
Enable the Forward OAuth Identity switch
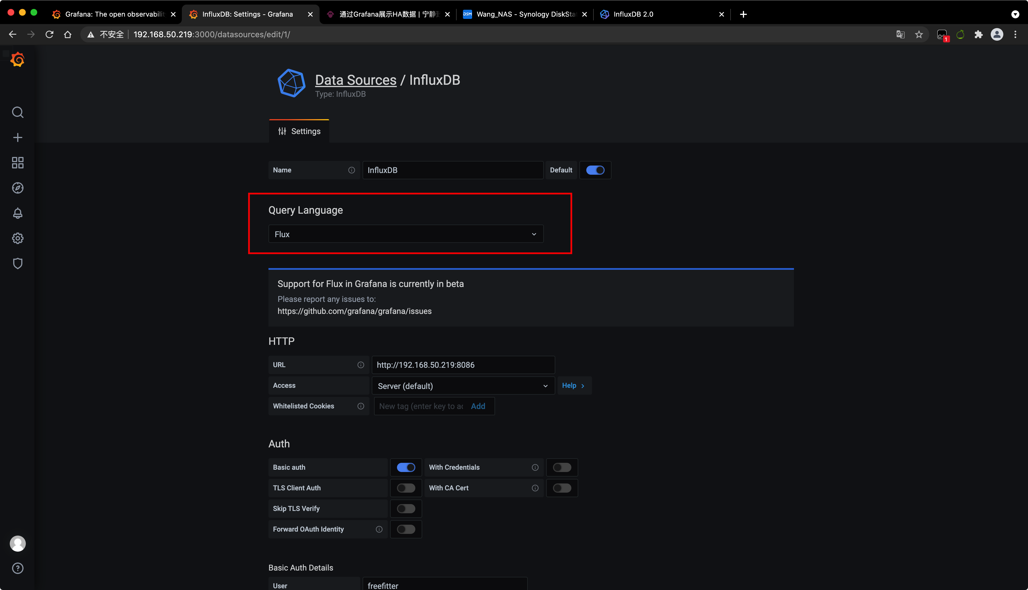coord(406,529)
